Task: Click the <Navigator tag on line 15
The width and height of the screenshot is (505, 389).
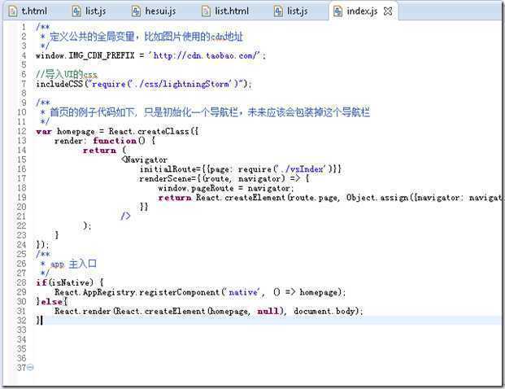Action: 144,160
